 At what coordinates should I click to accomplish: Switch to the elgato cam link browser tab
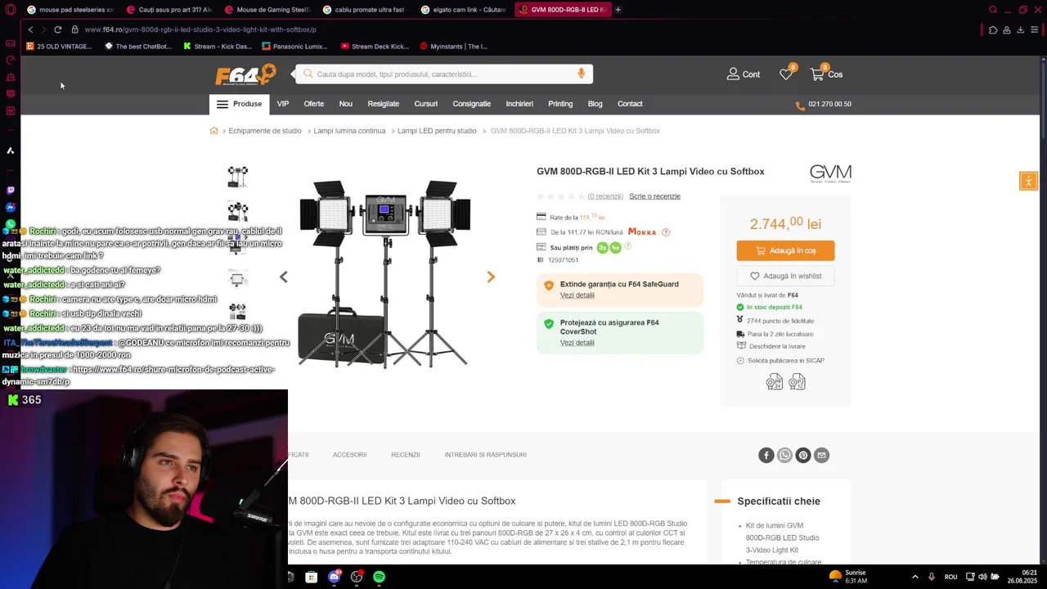tap(464, 10)
